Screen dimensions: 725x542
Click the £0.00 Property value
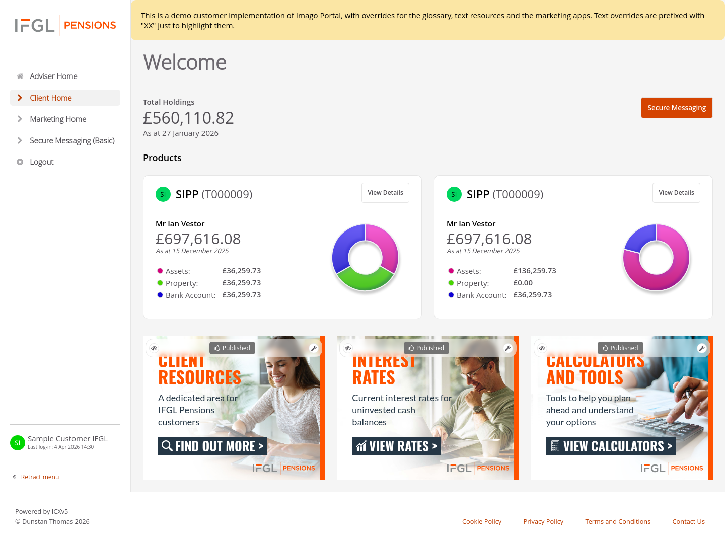click(x=523, y=283)
